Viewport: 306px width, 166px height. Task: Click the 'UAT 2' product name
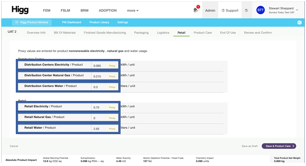[12, 32]
